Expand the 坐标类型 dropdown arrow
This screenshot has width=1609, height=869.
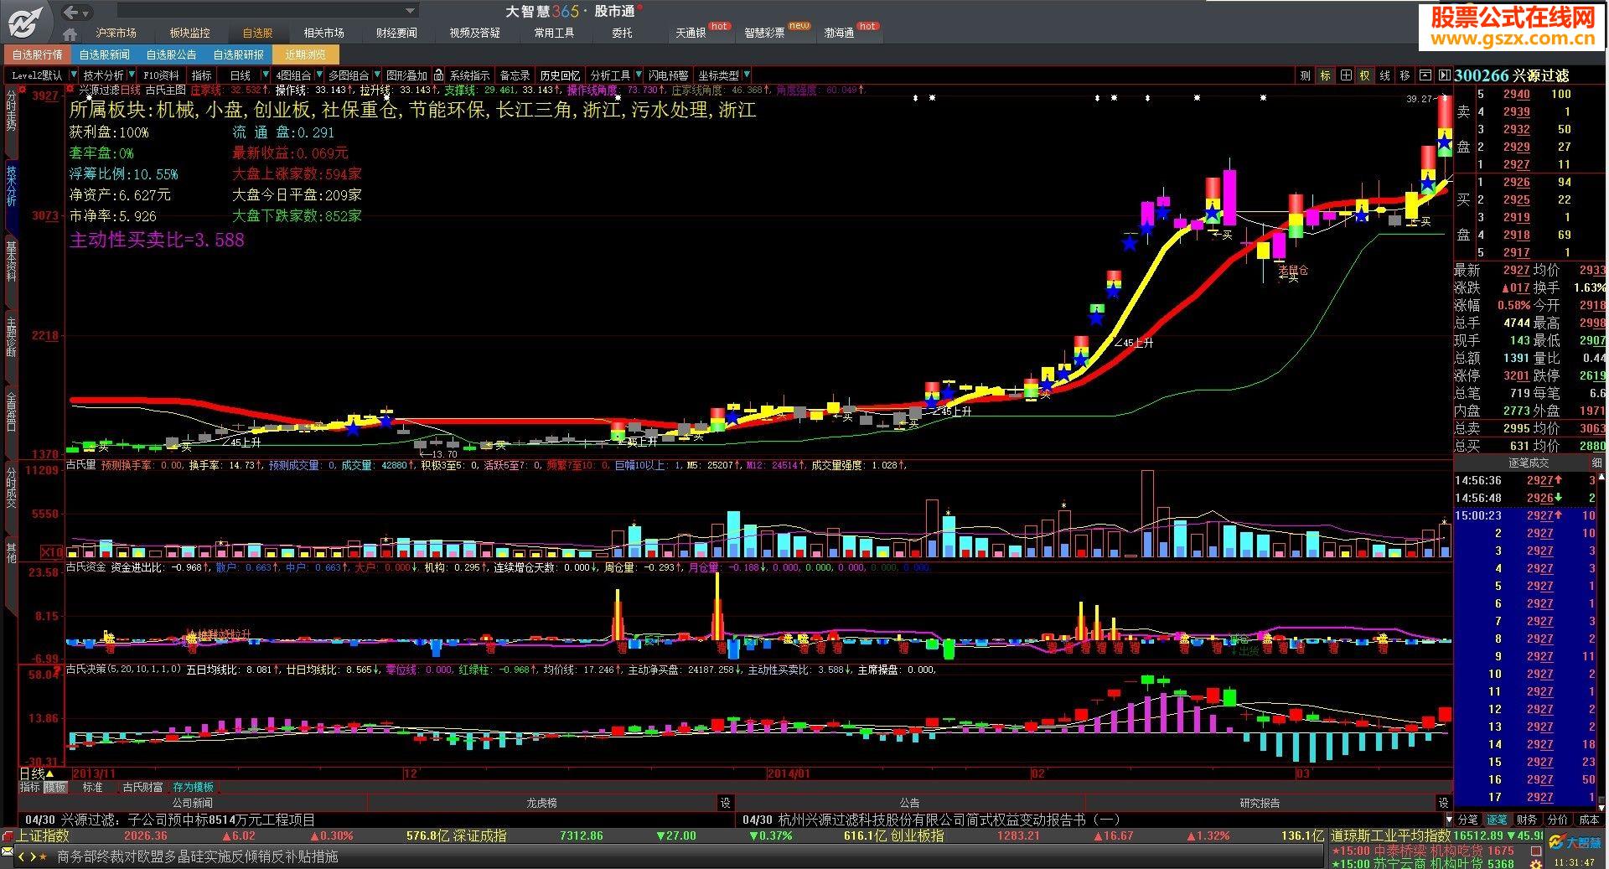click(x=746, y=75)
